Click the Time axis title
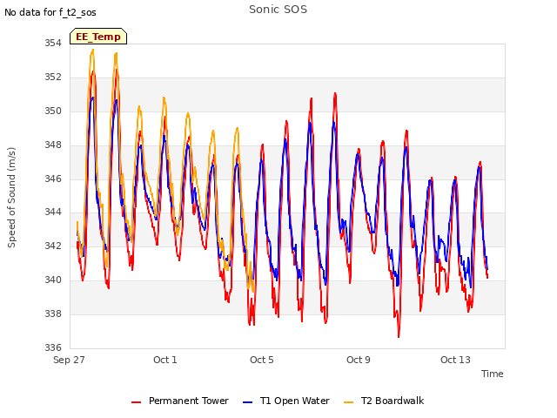 coord(492,374)
